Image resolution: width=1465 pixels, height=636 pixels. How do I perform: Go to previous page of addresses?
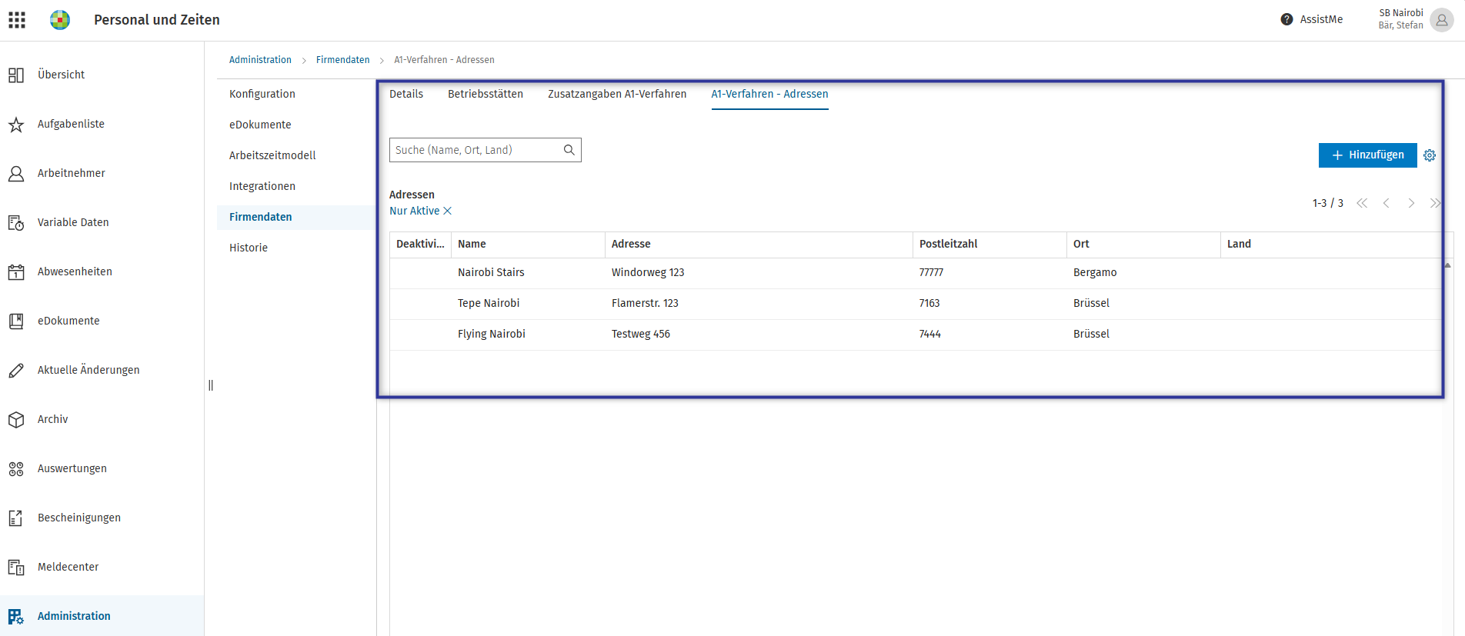point(1387,203)
